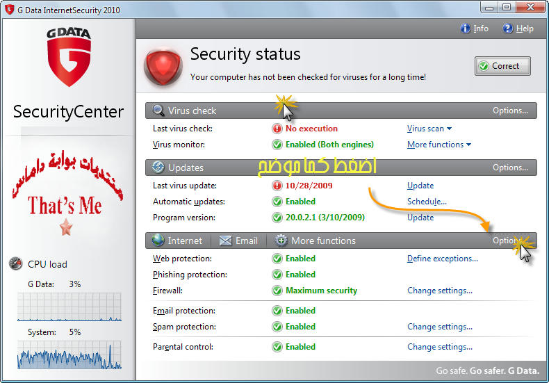Image resolution: width=549 pixels, height=383 pixels.
Task: Click the Updates section refresh icon
Action: 158,168
